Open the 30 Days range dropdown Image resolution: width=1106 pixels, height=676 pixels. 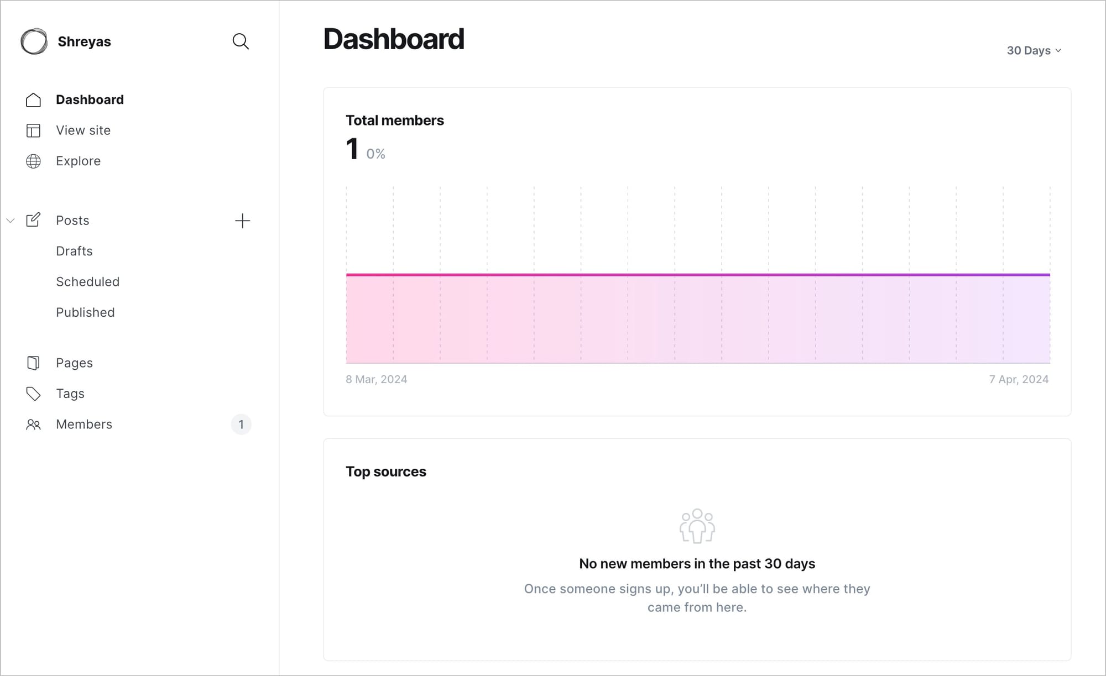click(x=1034, y=50)
